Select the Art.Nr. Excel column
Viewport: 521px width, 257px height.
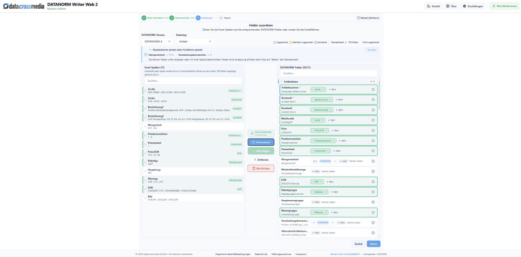point(193,91)
